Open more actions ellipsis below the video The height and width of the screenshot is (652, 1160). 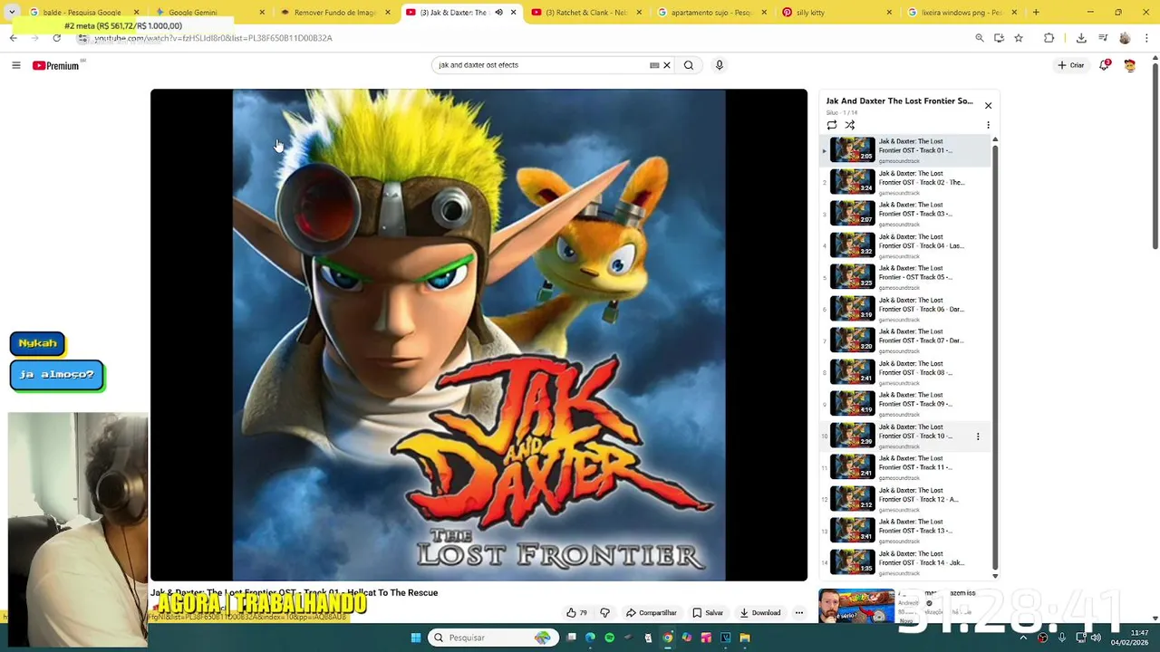point(799,613)
